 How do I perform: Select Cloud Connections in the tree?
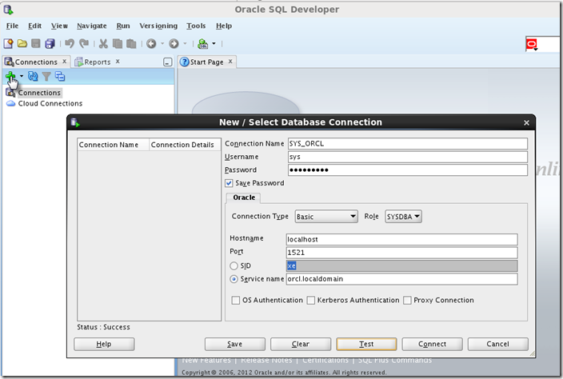click(50, 103)
